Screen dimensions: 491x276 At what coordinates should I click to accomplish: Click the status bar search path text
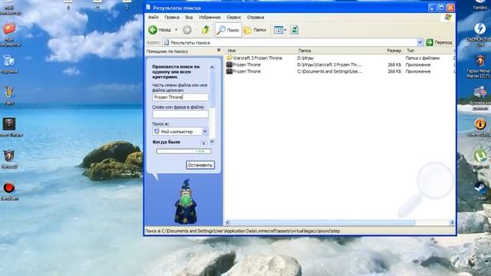coord(242,231)
